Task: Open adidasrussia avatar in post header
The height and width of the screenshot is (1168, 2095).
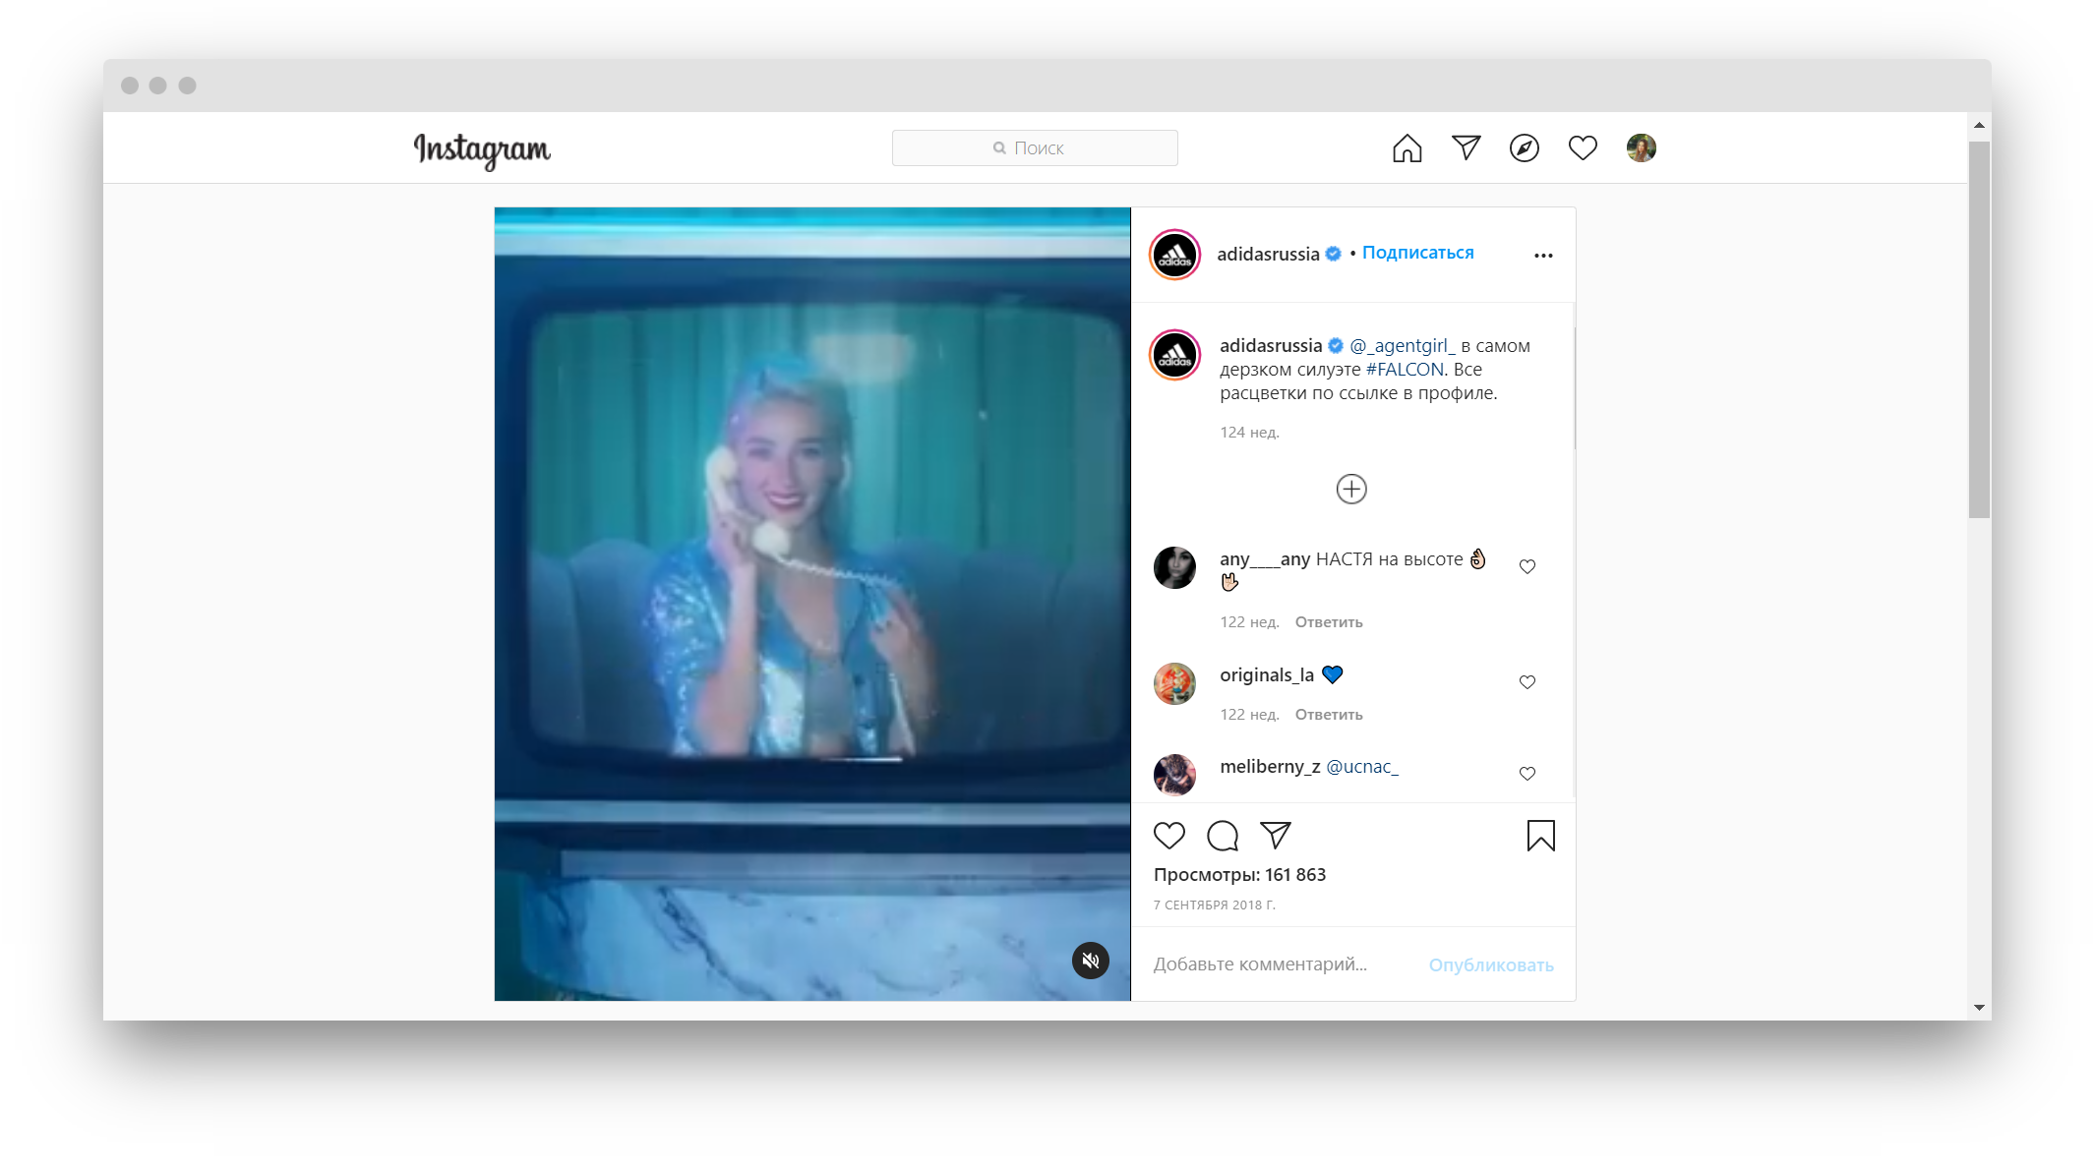Action: pos(1174,255)
